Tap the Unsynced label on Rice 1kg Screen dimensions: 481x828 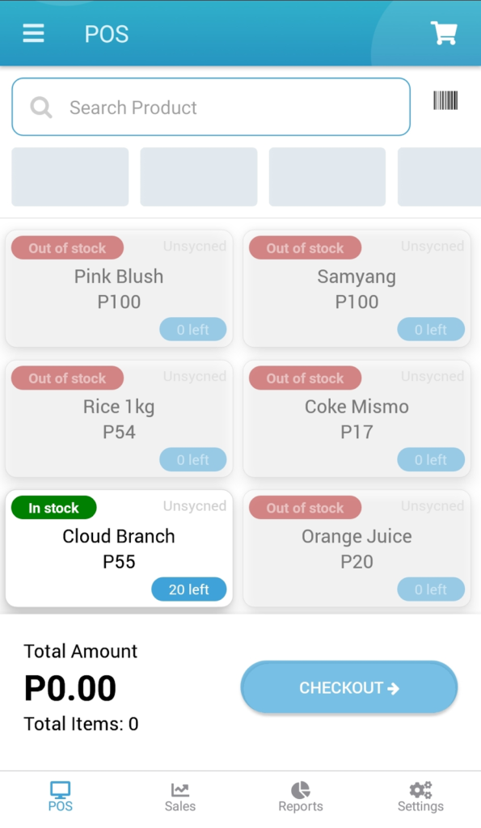[194, 376]
